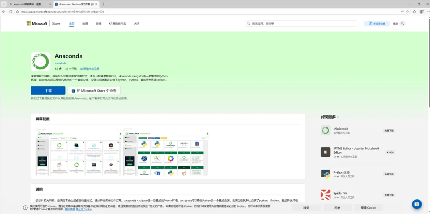Image resolution: width=430 pixels, height=214 pixels.
Task: Open the Miniconda app title
Action: [x=341, y=129]
